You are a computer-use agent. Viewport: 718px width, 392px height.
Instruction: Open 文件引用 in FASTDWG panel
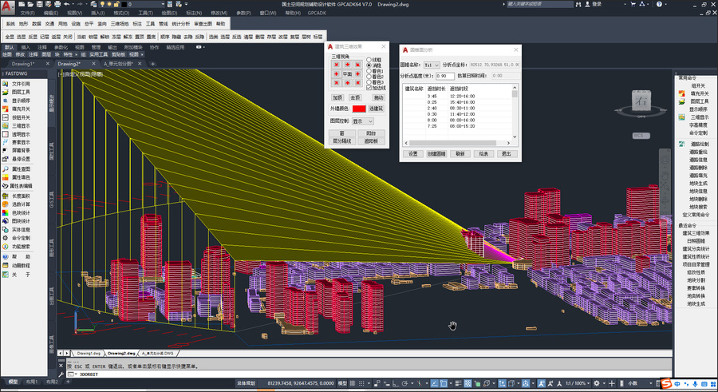point(21,84)
